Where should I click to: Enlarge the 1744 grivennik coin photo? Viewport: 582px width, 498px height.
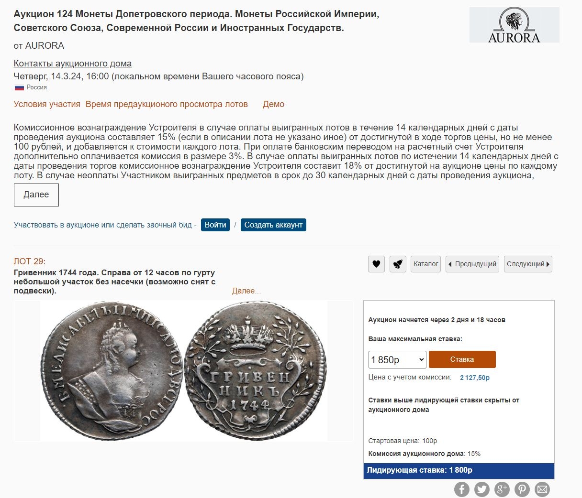[183, 370]
